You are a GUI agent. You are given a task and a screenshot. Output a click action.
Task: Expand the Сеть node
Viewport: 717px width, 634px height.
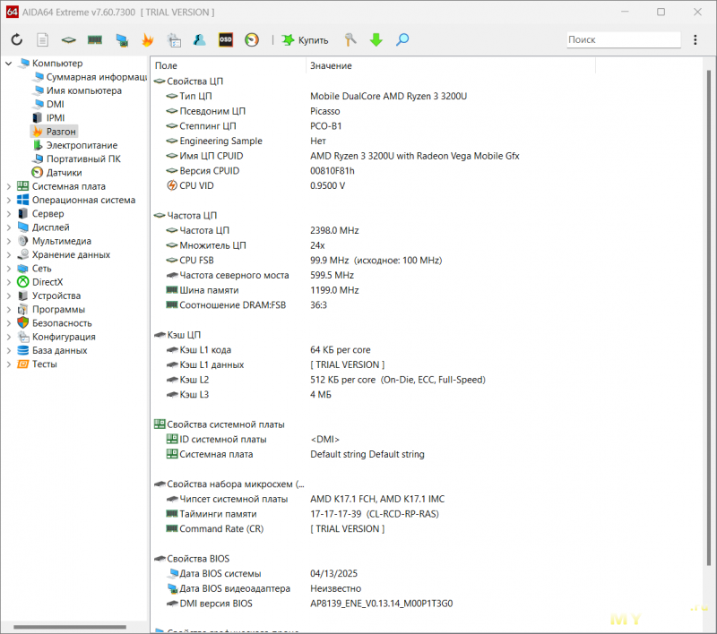[x=9, y=269]
